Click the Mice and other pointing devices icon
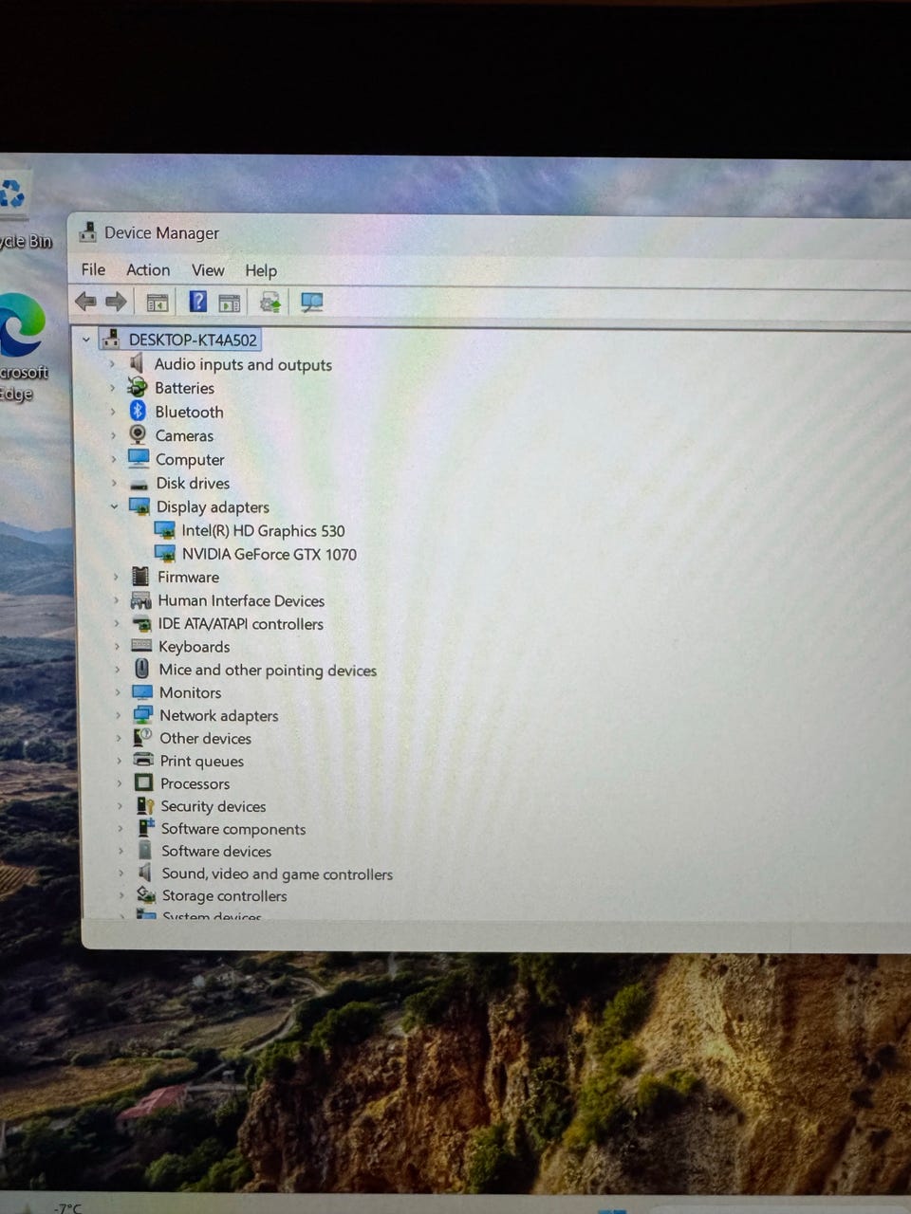 click(x=141, y=669)
